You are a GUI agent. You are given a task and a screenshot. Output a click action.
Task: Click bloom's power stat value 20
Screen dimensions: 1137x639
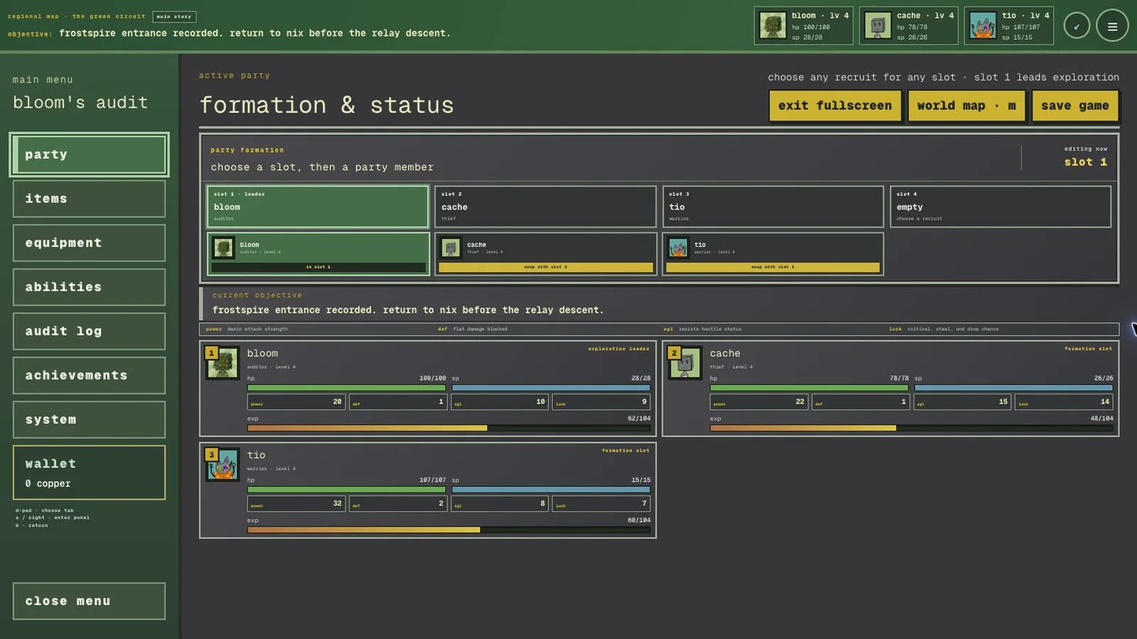point(337,402)
